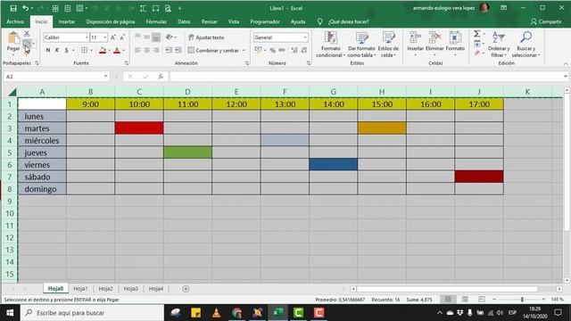Save the workbook with the floppy disk icon
Image resolution: width=571 pixels, height=321 pixels.
click(x=13, y=8)
